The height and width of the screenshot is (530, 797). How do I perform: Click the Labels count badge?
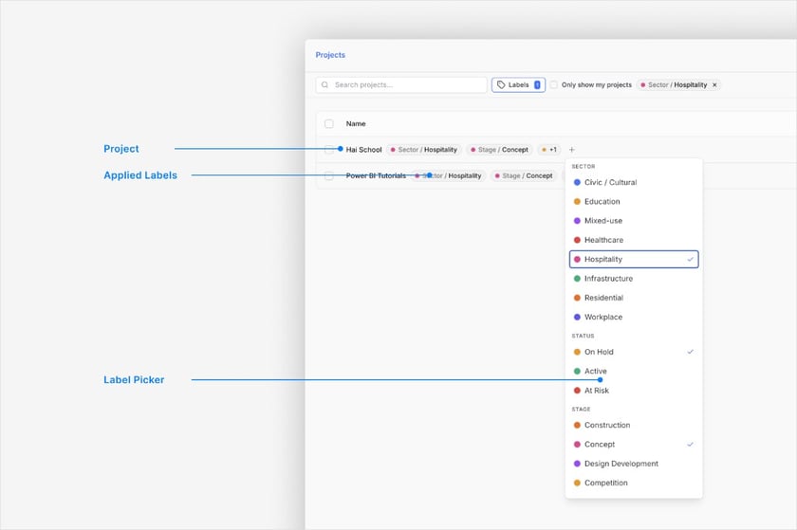pyautogui.click(x=537, y=85)
